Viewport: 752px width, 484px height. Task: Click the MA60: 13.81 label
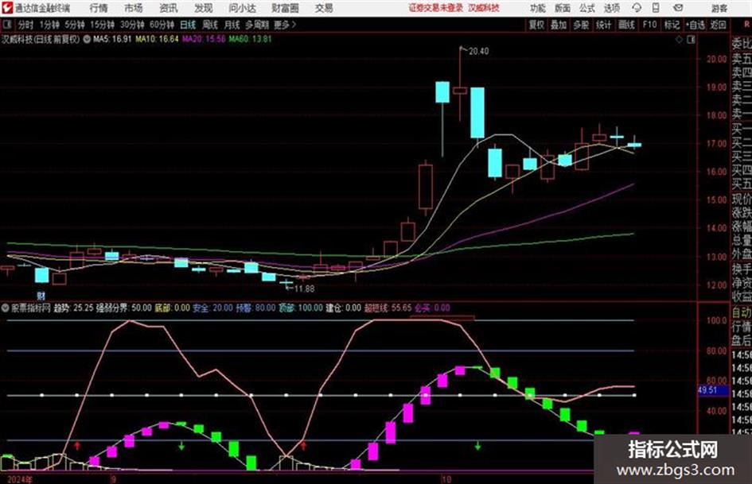click(250, 39)
